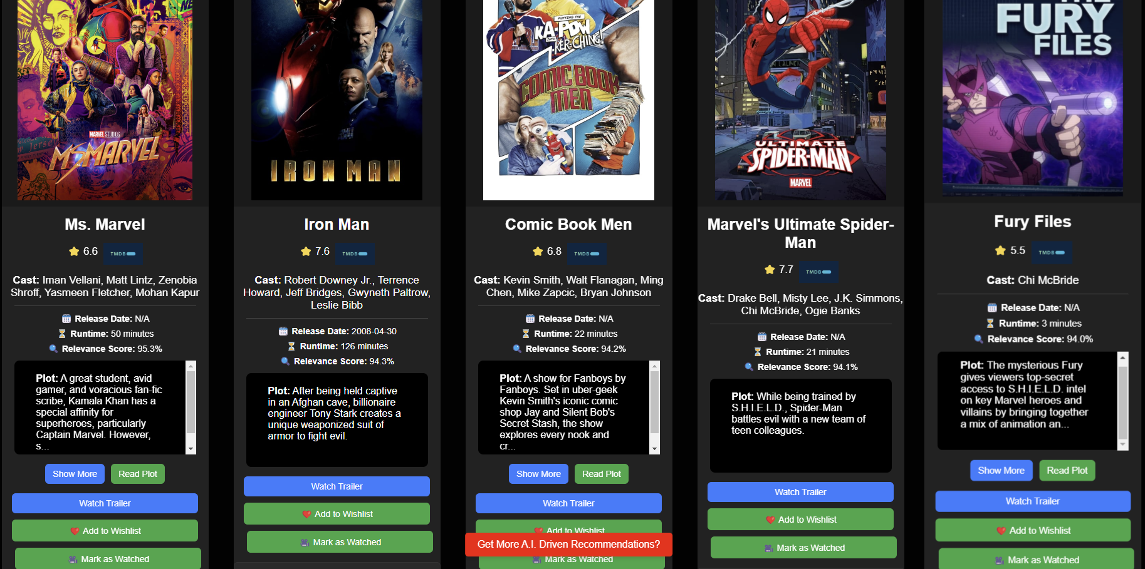Click the Ms. Marvel plot scrollbar up arrow
Viewport: 1145px width, 569px height.
(x=191, y=366)
